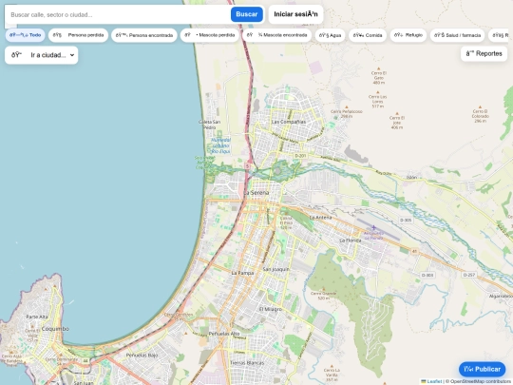This screenshot has height=385, width=513.
Task: Click the Route 44 shield near Coquimbo
Action: coord(85,361)
